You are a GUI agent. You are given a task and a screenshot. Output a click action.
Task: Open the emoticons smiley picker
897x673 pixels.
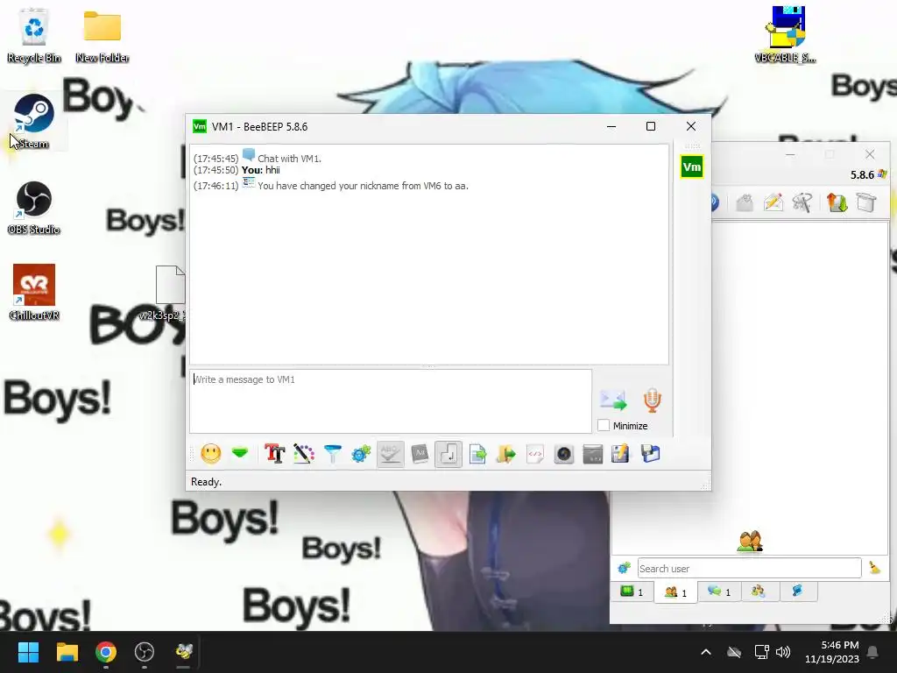[210, 454]
